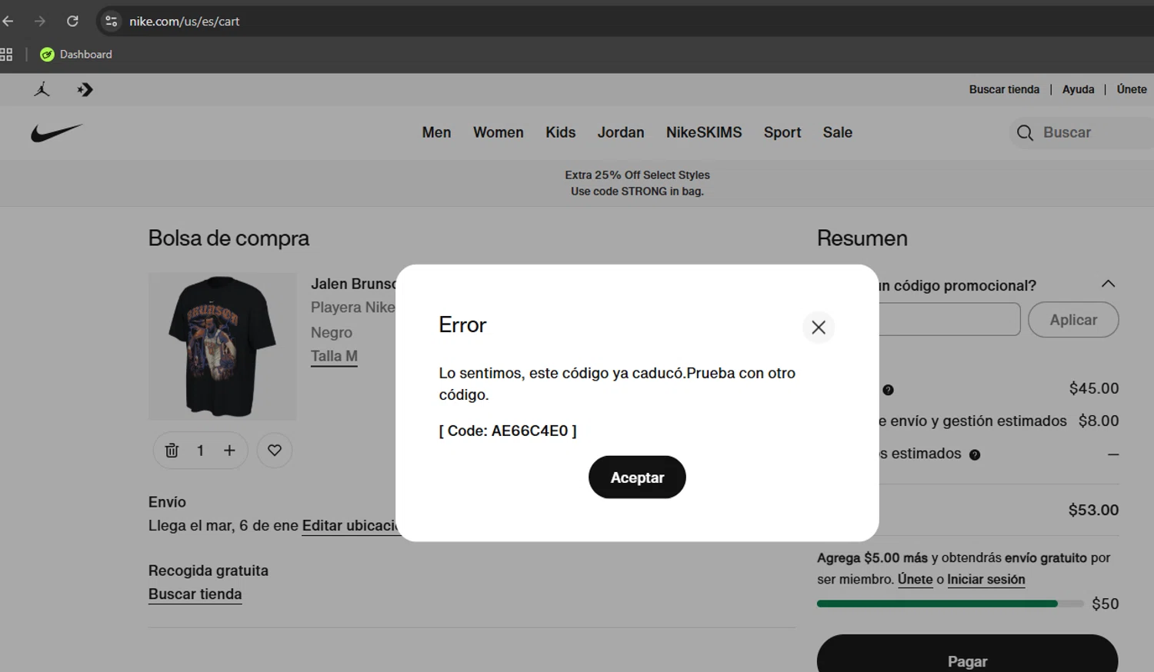Click the $45.00 subtotal amount
1154x672 pixels.
1094,388
